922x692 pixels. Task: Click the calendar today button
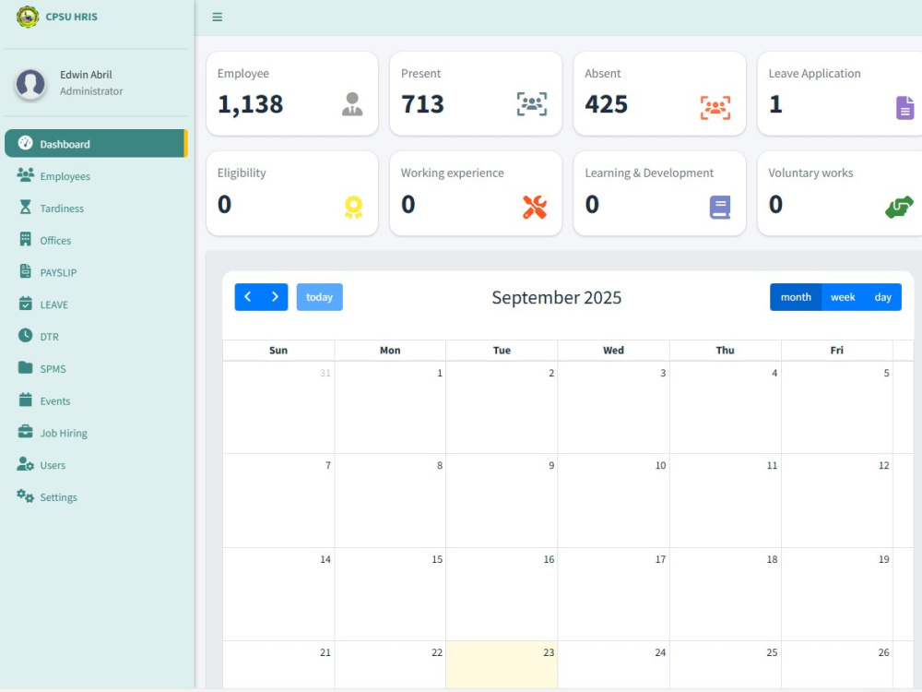pos(319,297)
